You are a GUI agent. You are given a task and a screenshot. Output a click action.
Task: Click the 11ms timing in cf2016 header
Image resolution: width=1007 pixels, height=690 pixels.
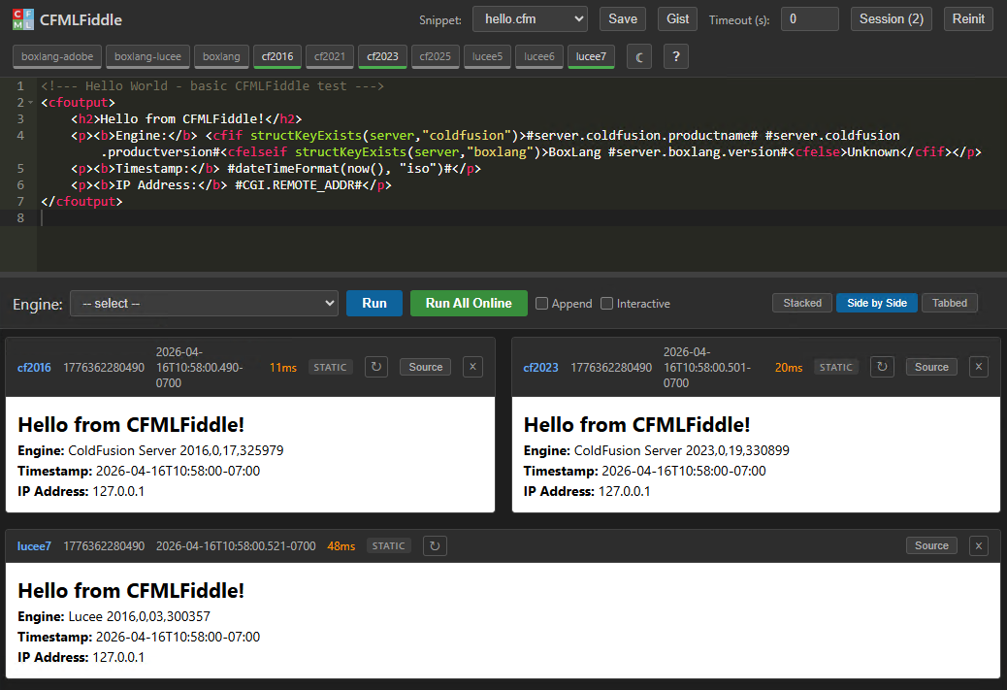coord(283,368)
